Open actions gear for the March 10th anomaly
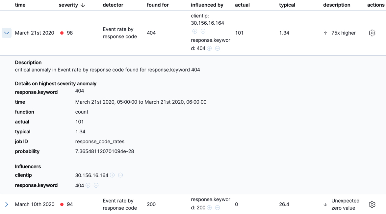 (x=372, y=204)
